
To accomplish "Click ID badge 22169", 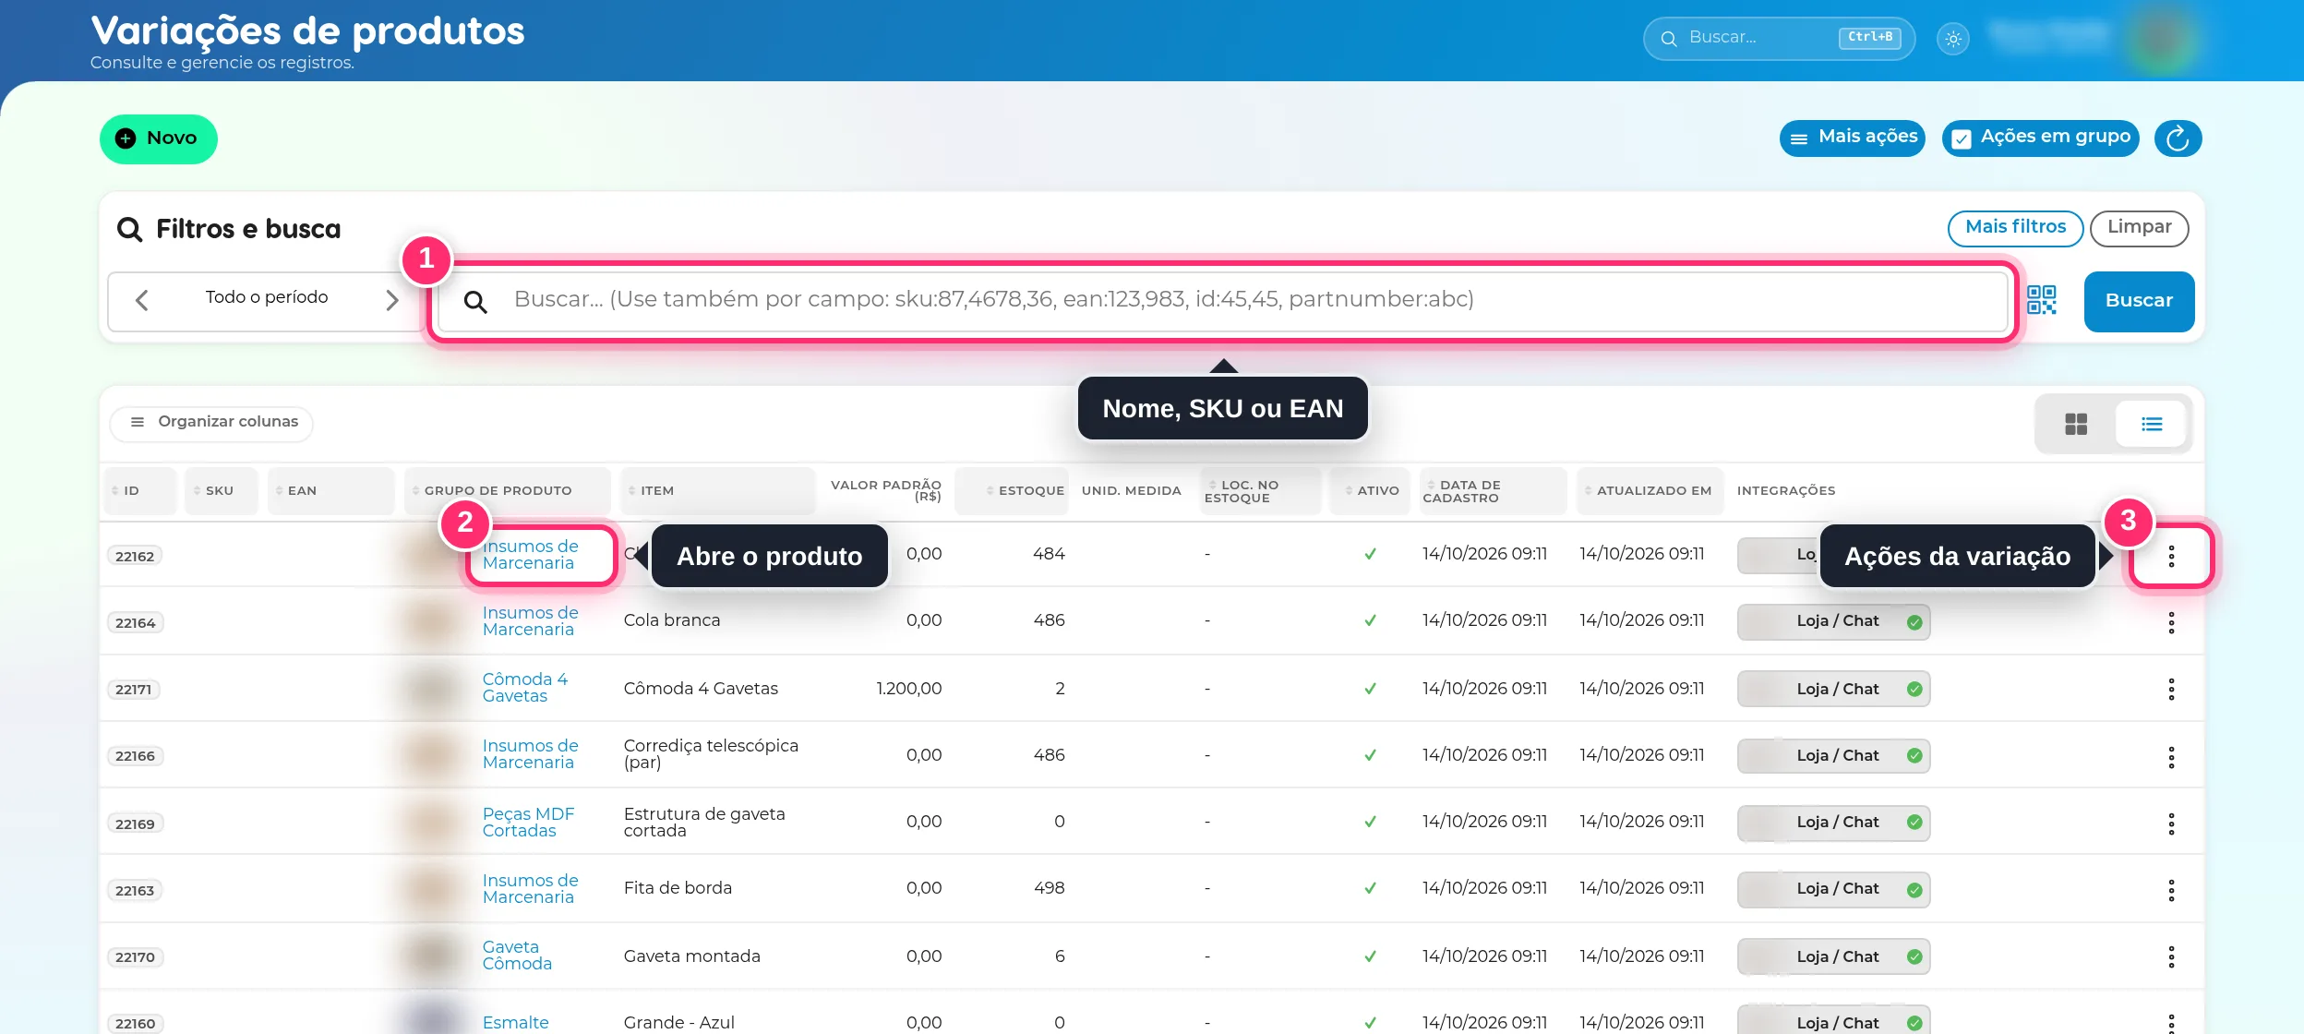I will 135,824.
